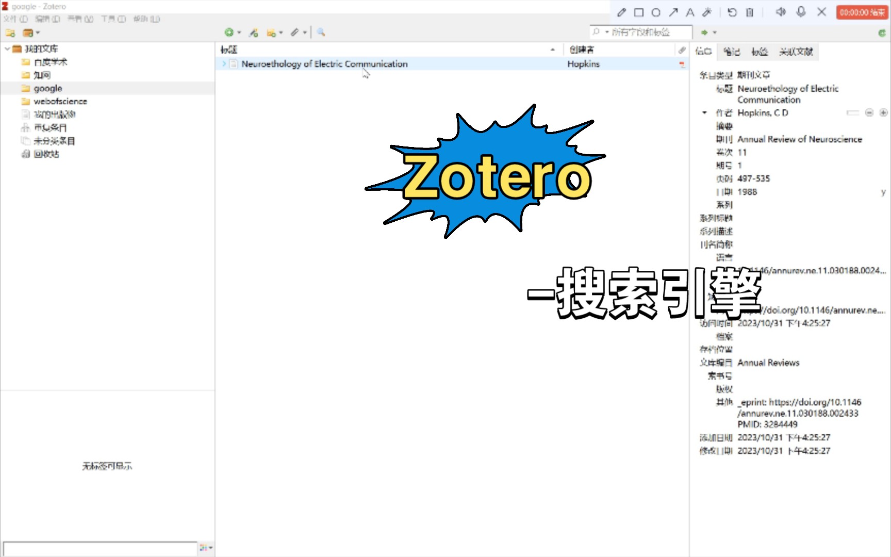Viewport: 891px width, 557px height.
Task: Switch to the Tags tab
Action: [760, 51]
